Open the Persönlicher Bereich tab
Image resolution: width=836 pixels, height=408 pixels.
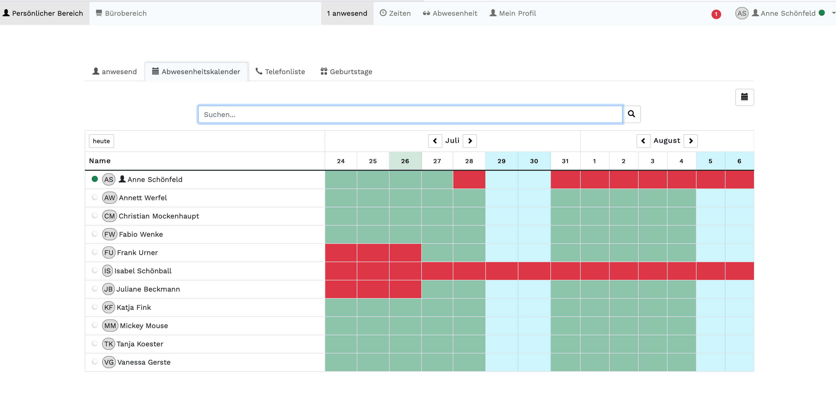(44, 13)
